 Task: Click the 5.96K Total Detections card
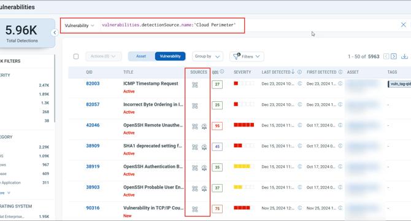coord(27,33)
